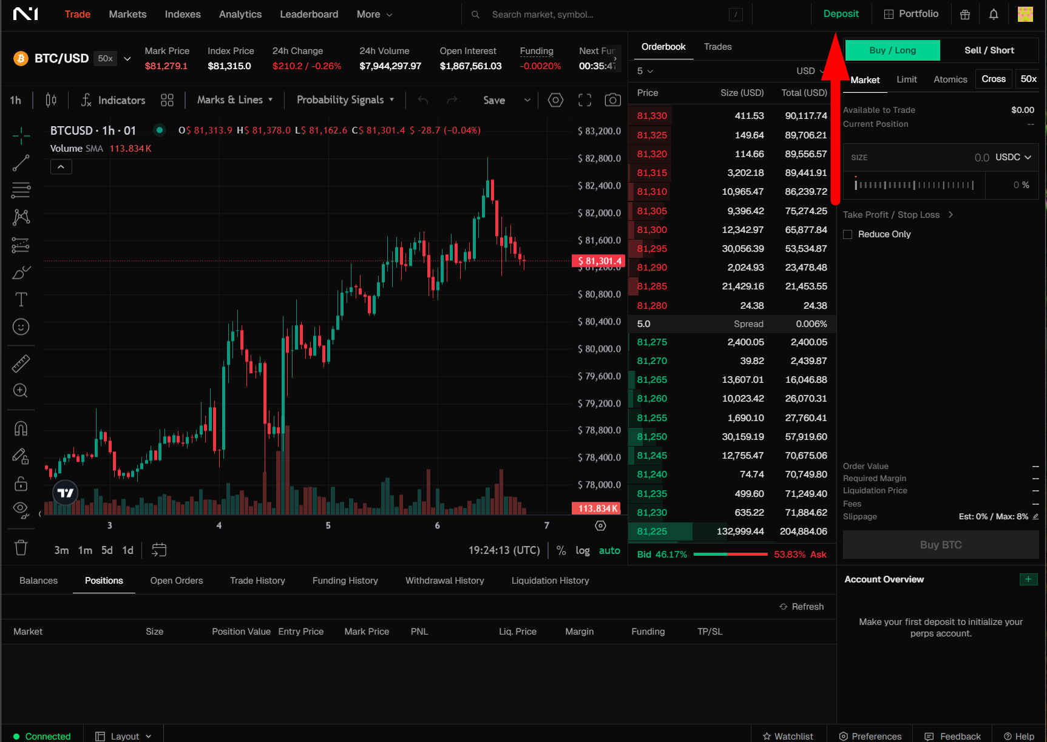
Task: Expand the Marks & Lines dropdown
Action: click(x=235, y=100)
